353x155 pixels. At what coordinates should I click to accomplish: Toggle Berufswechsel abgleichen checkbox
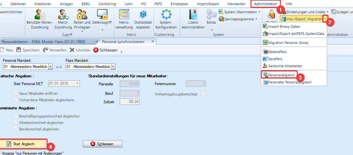tap(16, 129)
